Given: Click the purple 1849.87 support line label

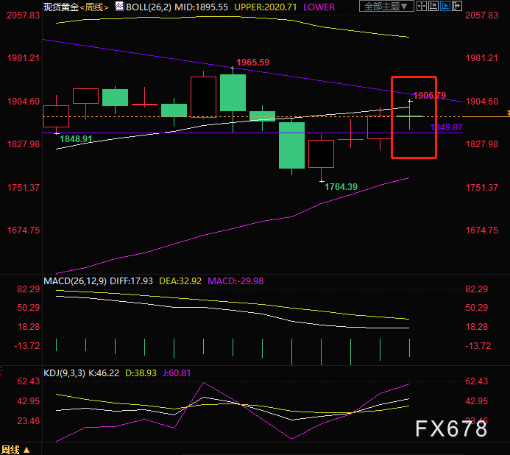Looking at the screenshot, I should click(447, 127).
